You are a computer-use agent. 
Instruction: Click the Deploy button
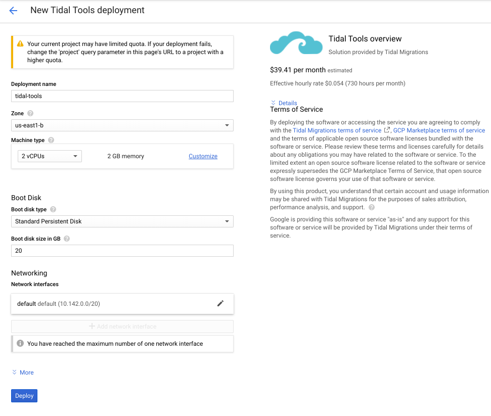[24, 396]
